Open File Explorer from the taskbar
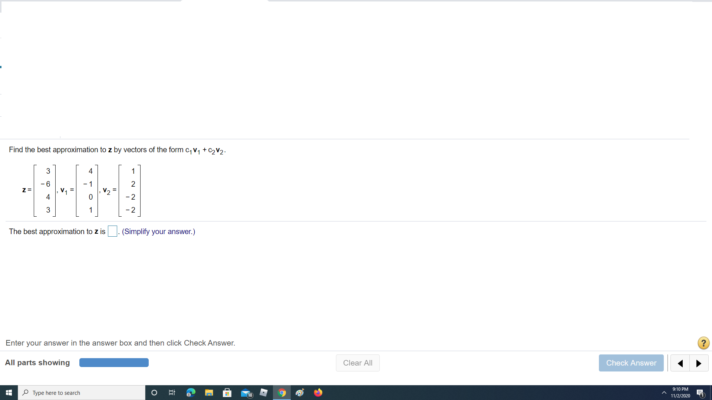The width and height of the screenshot is (712, 400). coord(209,393)
